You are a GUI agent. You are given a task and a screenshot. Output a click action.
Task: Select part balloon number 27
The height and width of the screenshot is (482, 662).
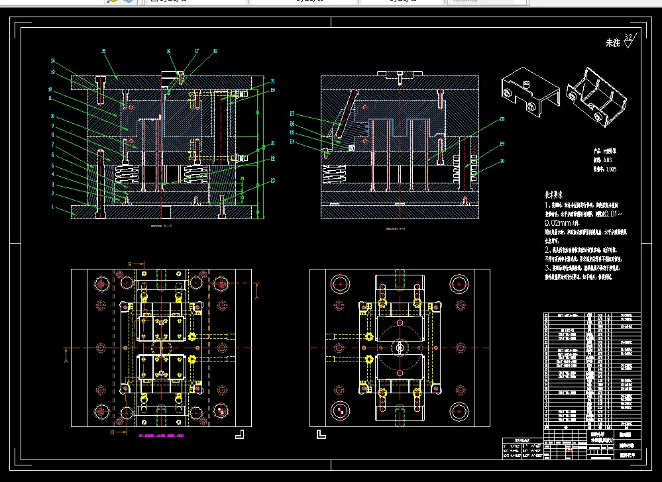pyautogui.click(x=292, y=114)
